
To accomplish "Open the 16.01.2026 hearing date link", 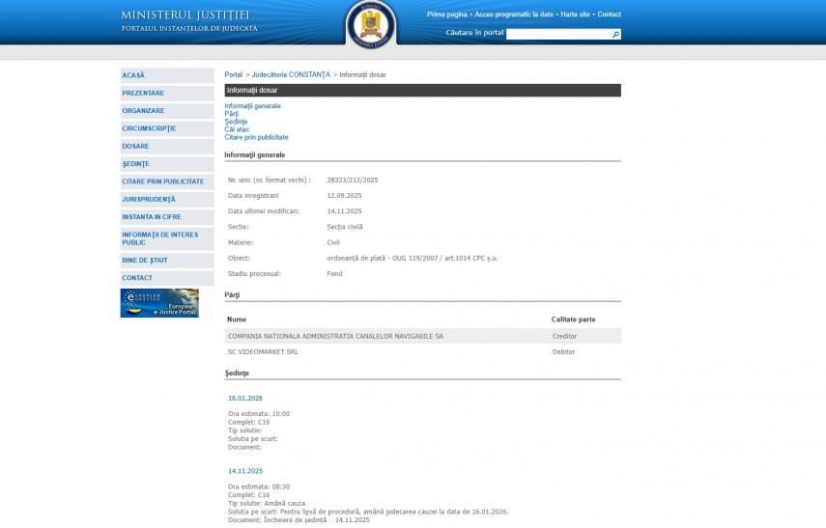I will pos(245,398).
